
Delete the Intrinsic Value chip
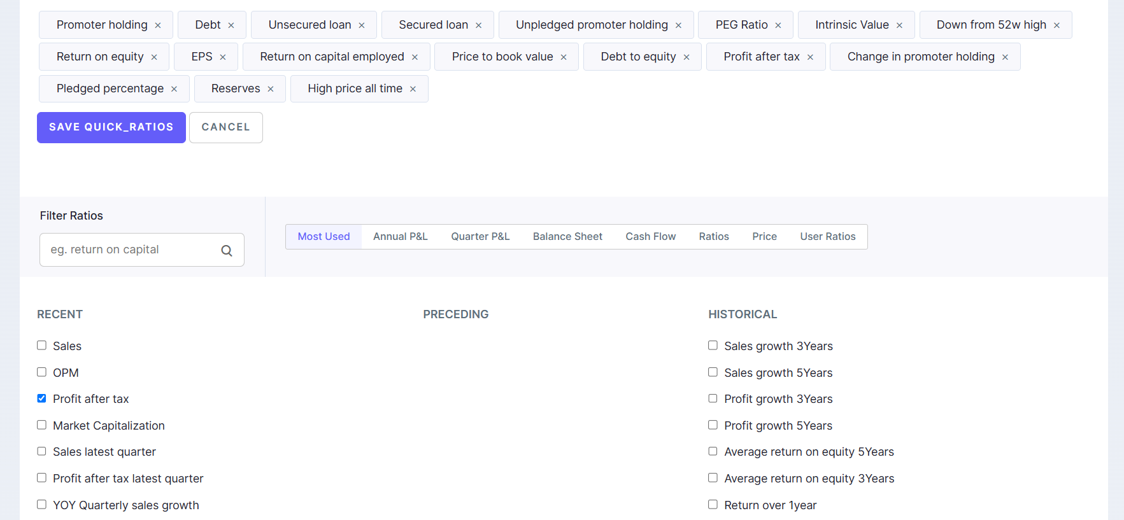click(x=899, y=25)
